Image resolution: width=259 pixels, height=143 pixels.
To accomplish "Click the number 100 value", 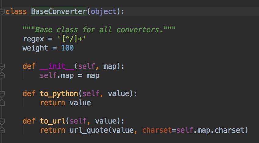I will click(67, 48).
